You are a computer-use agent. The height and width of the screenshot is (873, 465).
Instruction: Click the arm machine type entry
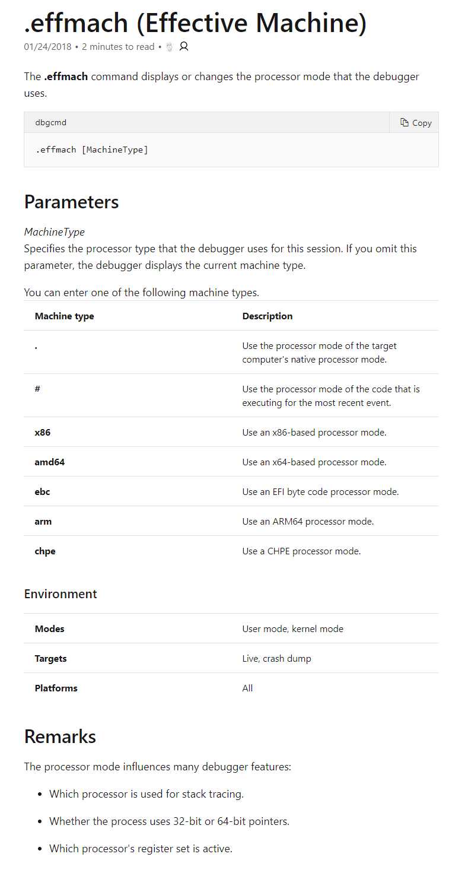[x=43, y=521]
